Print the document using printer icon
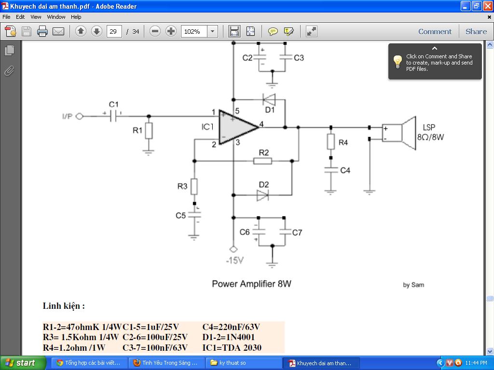Screen dimensions: 494x370 (x=42, y=31)
